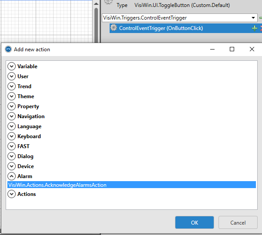Open the ControlEventTrigger type dropdown
Viewport: 262px width, 235px height.
254,18
